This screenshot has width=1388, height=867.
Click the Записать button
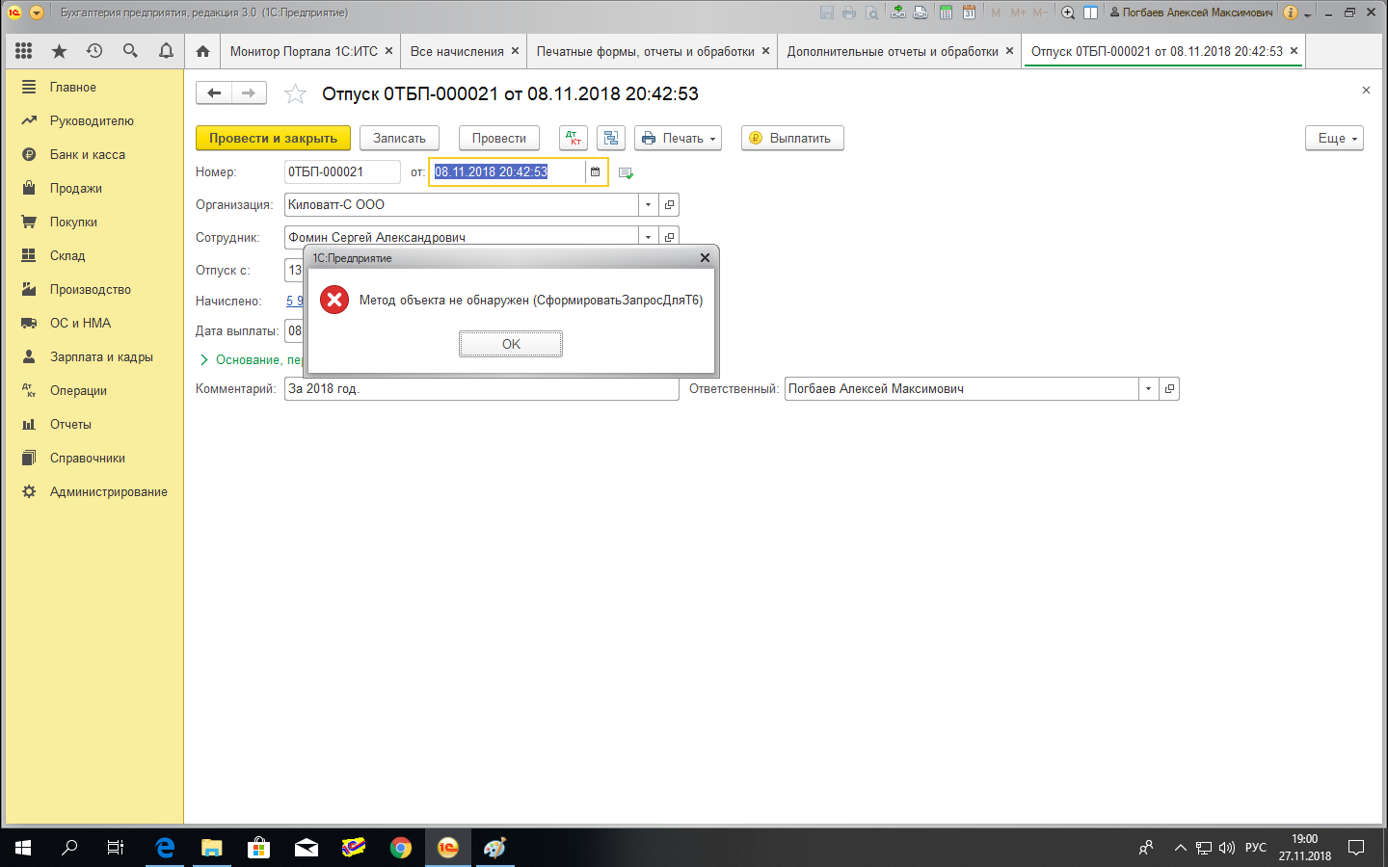click(x=399, y=138)
